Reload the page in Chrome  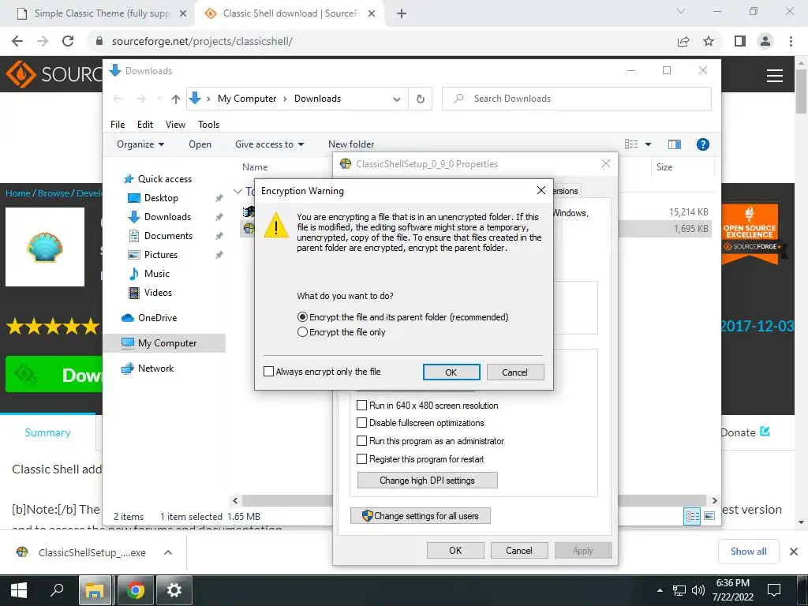click(68, 41)
